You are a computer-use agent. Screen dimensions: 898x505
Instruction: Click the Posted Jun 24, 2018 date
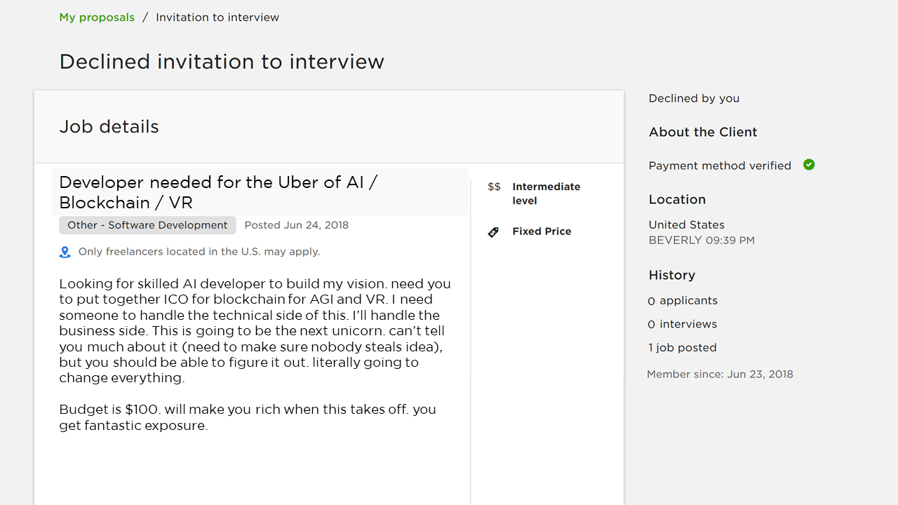coord(297,225)
